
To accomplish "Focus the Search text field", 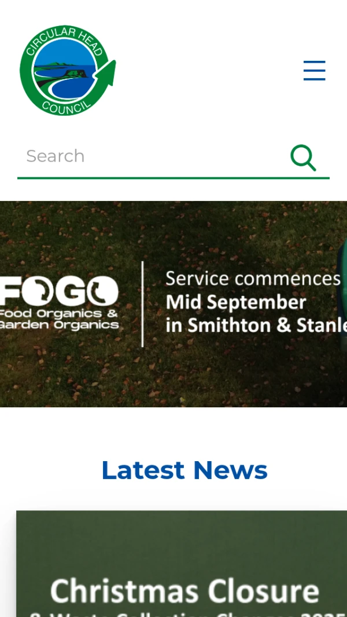I will (153, 156).
